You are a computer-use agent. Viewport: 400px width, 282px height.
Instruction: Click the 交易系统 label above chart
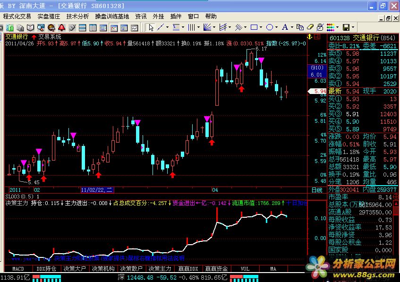click(x=50, y=37)
